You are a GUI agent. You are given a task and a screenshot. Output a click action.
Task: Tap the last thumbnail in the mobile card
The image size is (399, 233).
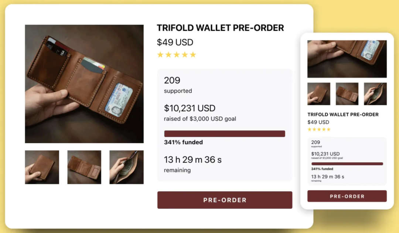point(375,94)
